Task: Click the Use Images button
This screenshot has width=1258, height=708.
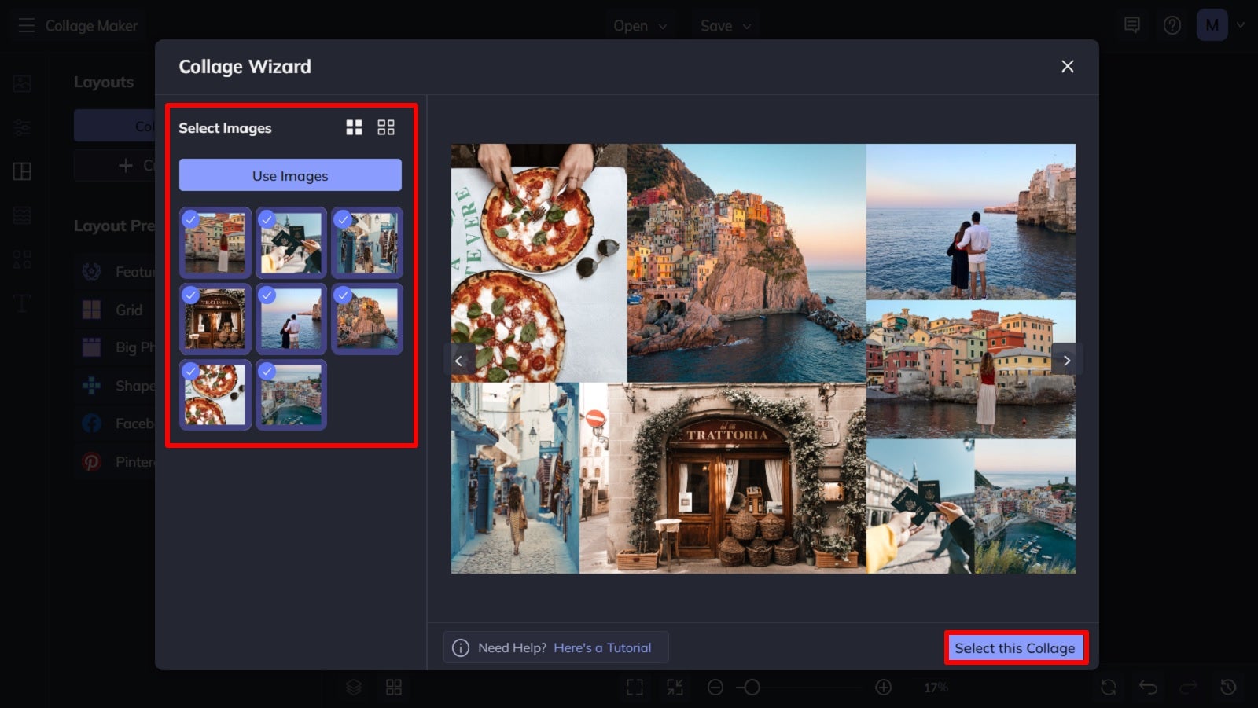Action: click(290, 175)
